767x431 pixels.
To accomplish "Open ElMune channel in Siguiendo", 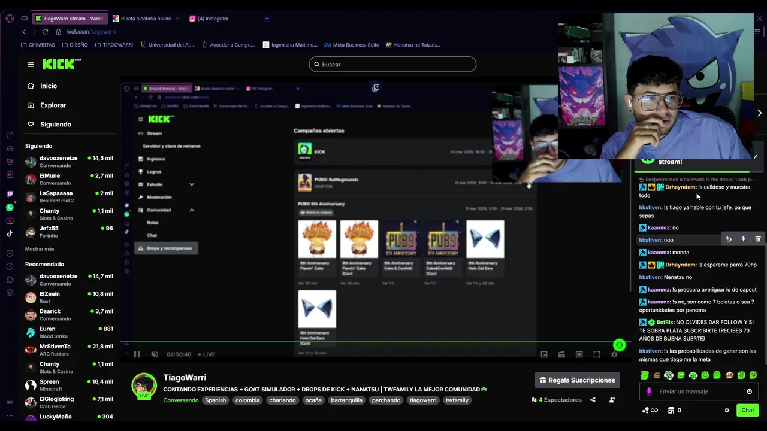I will click(69, 179).
